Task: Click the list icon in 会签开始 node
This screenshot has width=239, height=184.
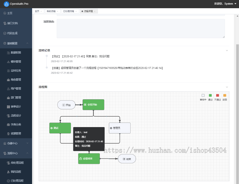Action: click(85, 105)
